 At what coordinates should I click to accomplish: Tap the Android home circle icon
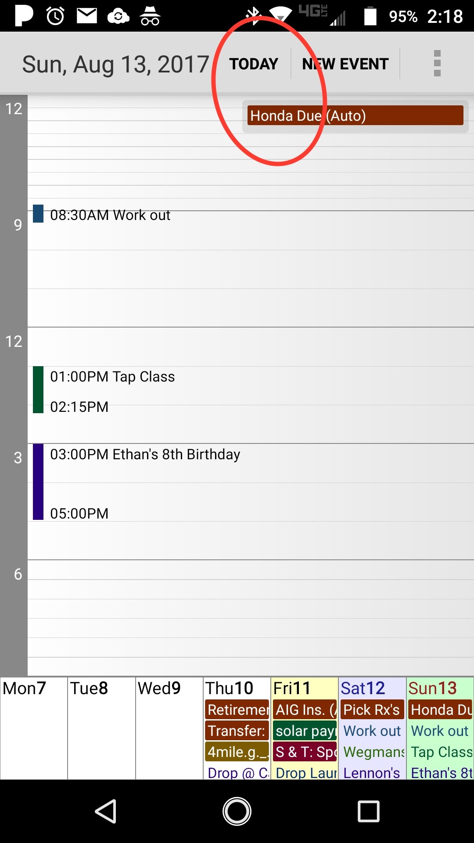[x=237, y=811]
